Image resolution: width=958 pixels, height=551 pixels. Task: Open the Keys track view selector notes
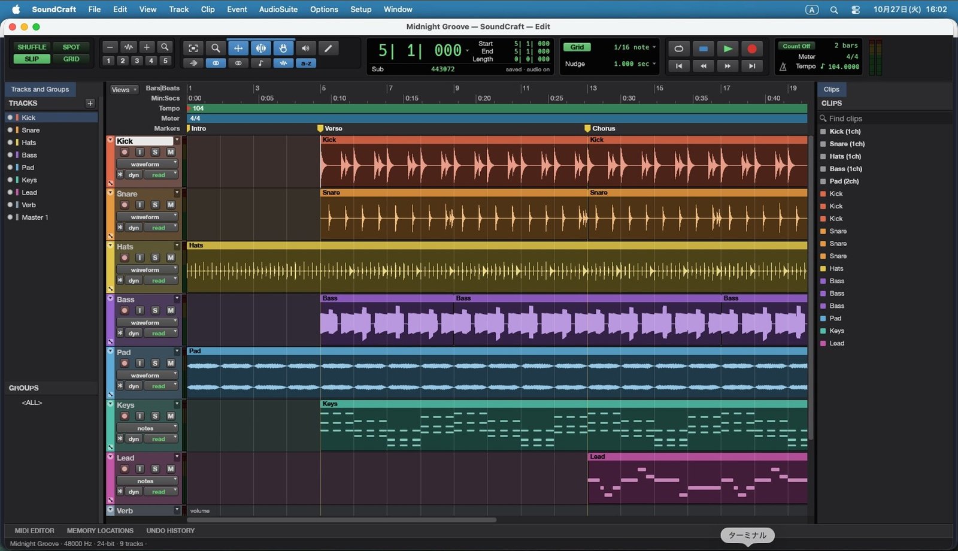[147, 428]
